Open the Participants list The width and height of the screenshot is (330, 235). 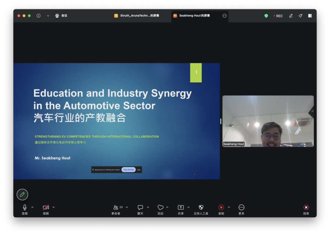coord(116,207)
